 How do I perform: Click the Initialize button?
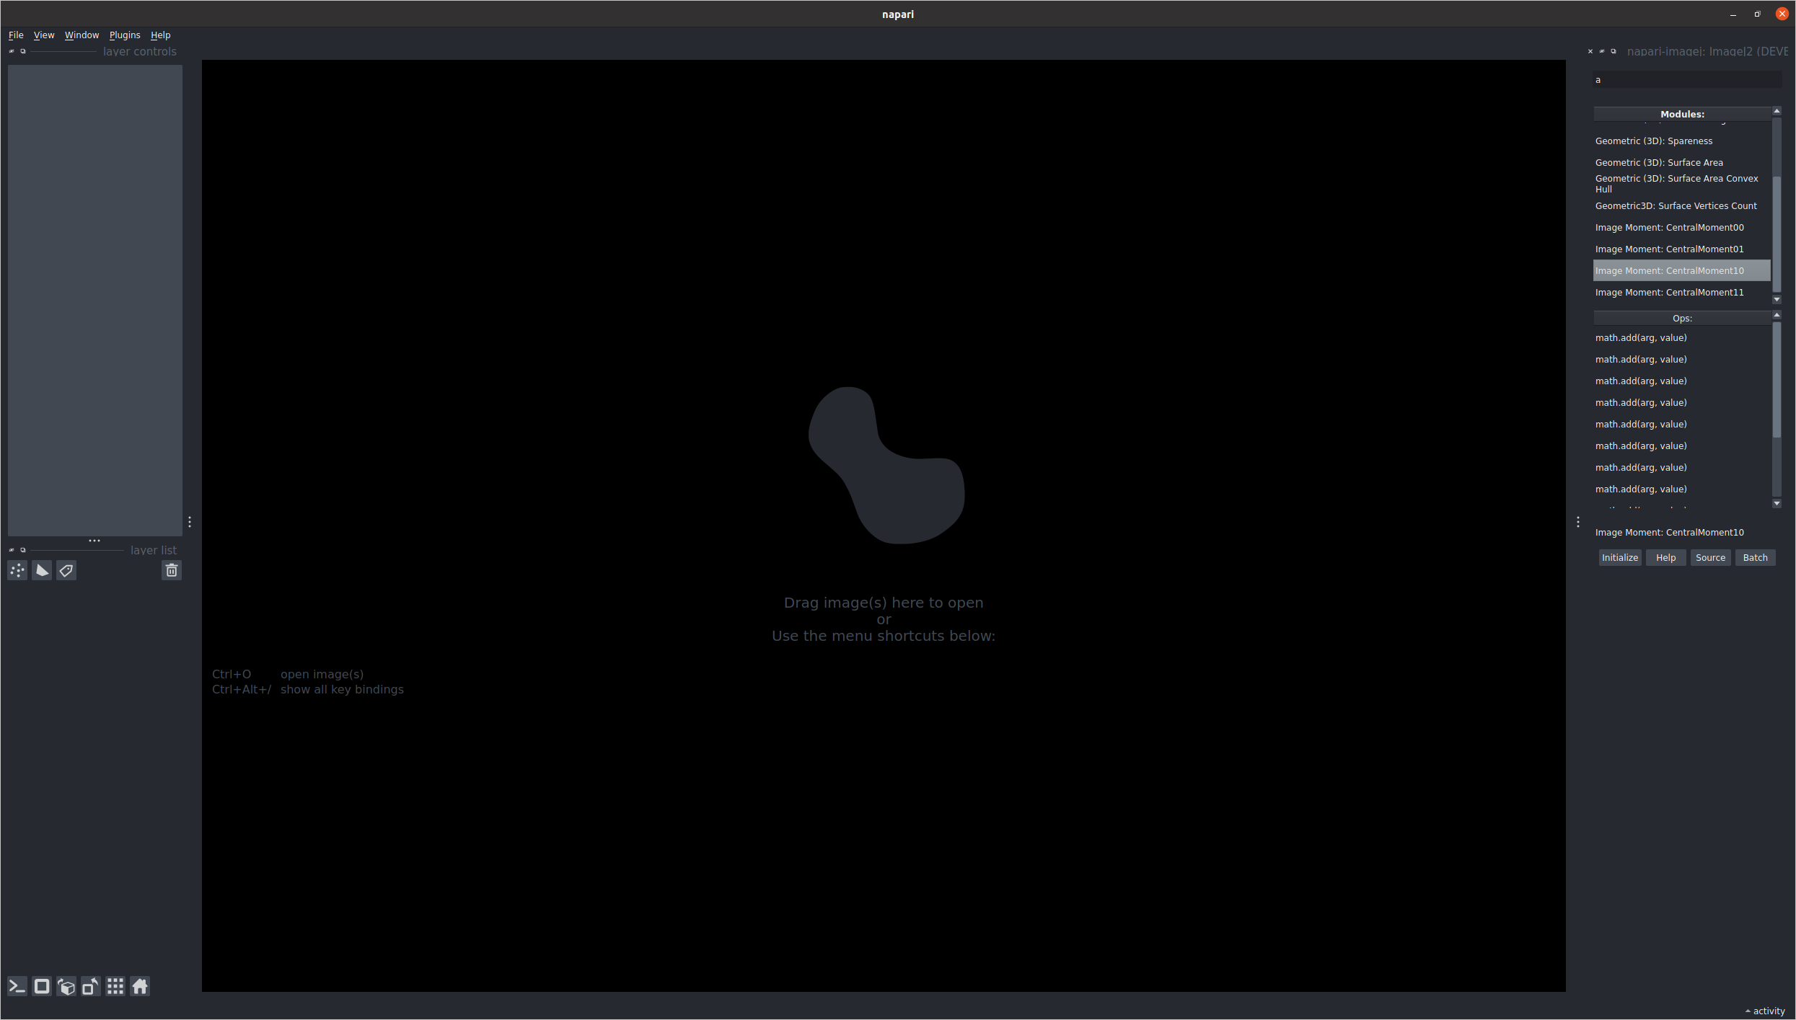pos(1620,557)
